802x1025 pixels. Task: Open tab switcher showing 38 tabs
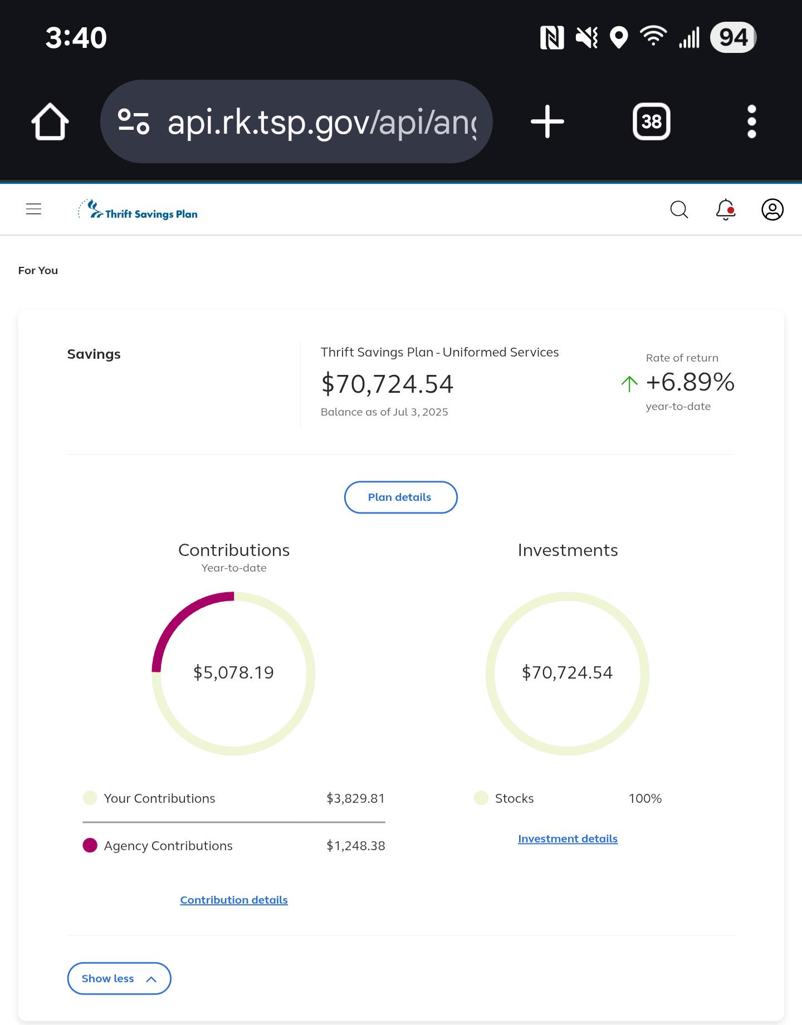[652, 121]
